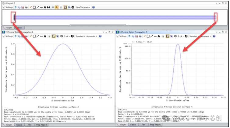230x128 pixels.
Task: Expand Settings in Physical Optics Propagation 2
Action: [8, 36]
